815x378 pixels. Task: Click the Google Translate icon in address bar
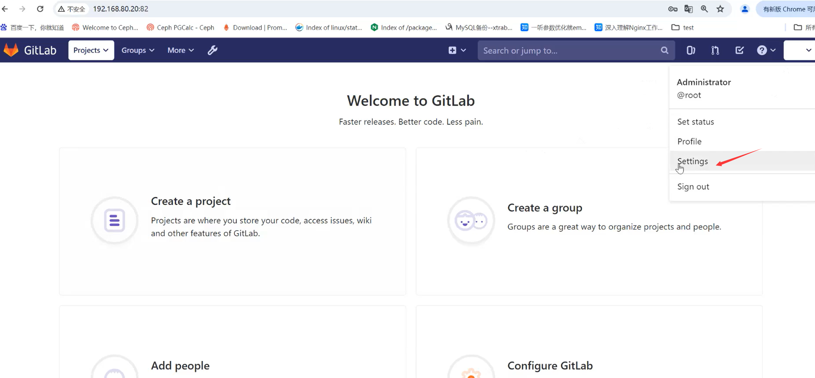(x=688, y=9)
